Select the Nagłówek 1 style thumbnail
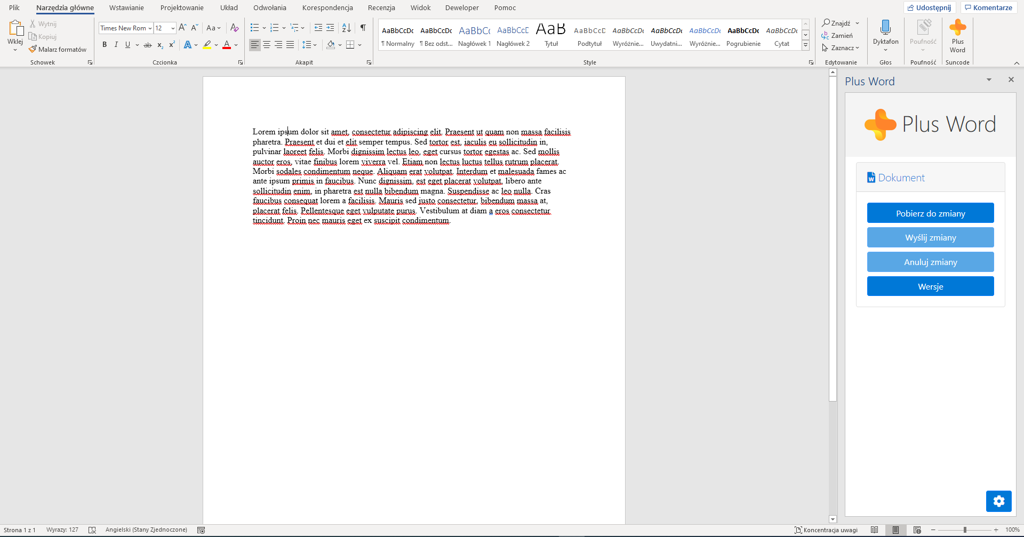Viewport: 1024px width, 537px height. coord(474,36)
